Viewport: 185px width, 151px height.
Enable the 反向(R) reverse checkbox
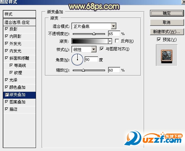point(117,41)
